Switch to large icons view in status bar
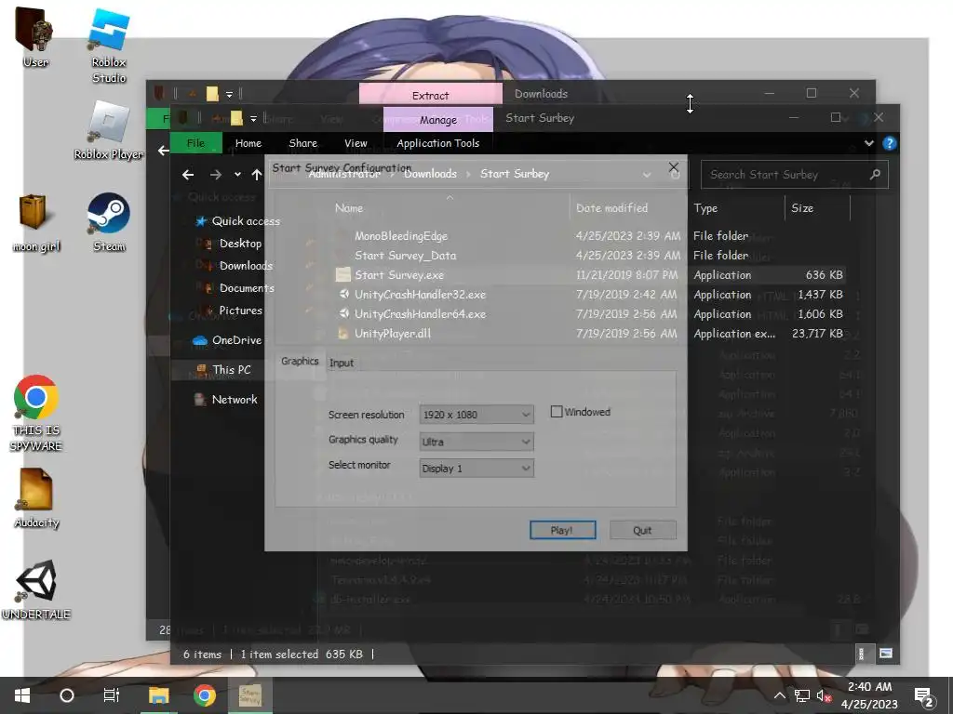 [x=886, y=654]
